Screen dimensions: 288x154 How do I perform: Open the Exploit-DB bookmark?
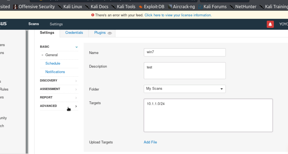pos(151,7)
